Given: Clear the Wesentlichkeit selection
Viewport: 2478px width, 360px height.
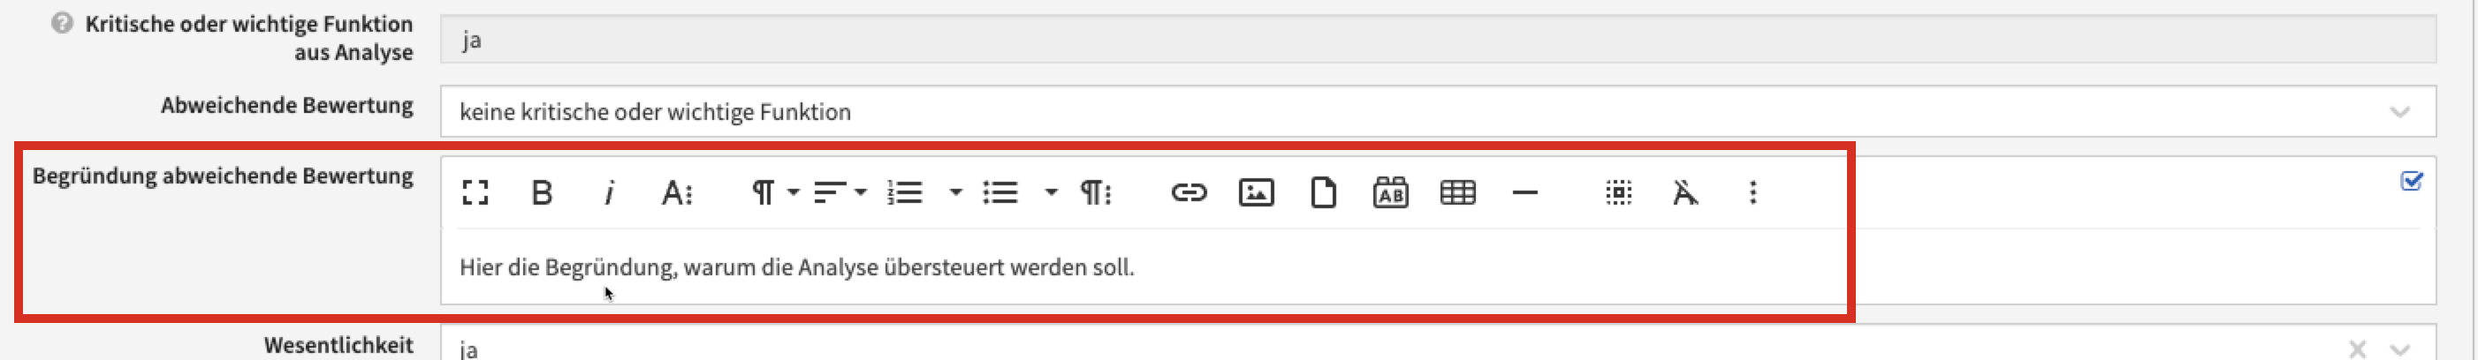Looking at the screenshot, I should 2357,349.
